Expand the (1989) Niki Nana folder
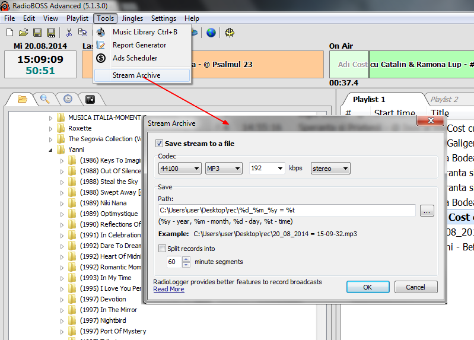Image resolution: width=474 pixels, height=340 pixels. tap(62, 204)
